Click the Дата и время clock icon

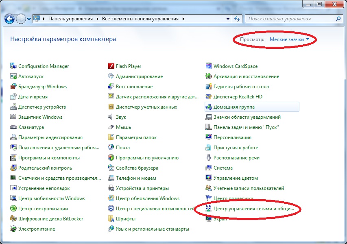tap(13, 96)
